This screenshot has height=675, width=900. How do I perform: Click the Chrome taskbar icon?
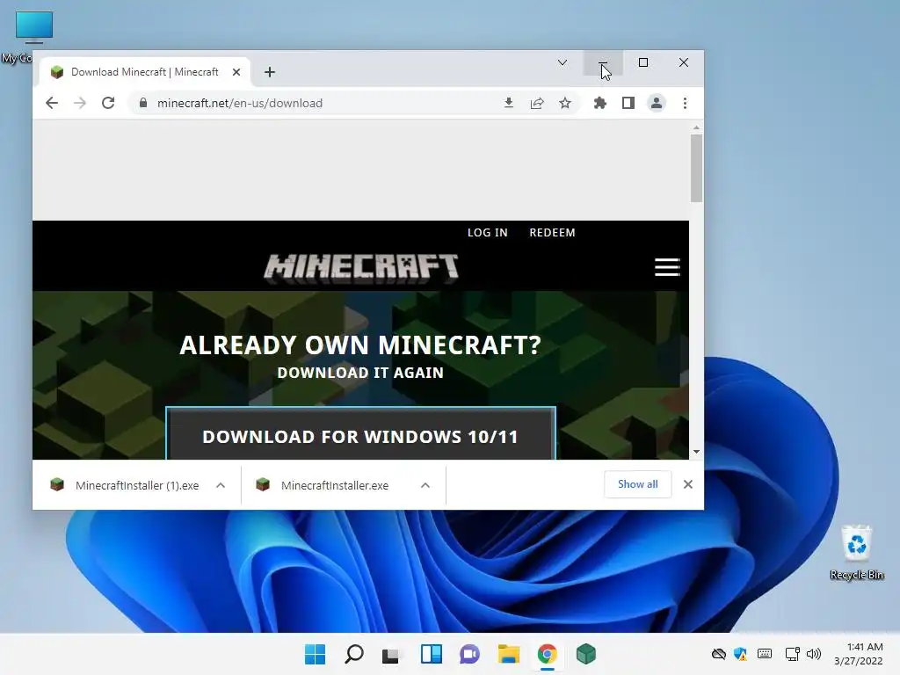547,654
